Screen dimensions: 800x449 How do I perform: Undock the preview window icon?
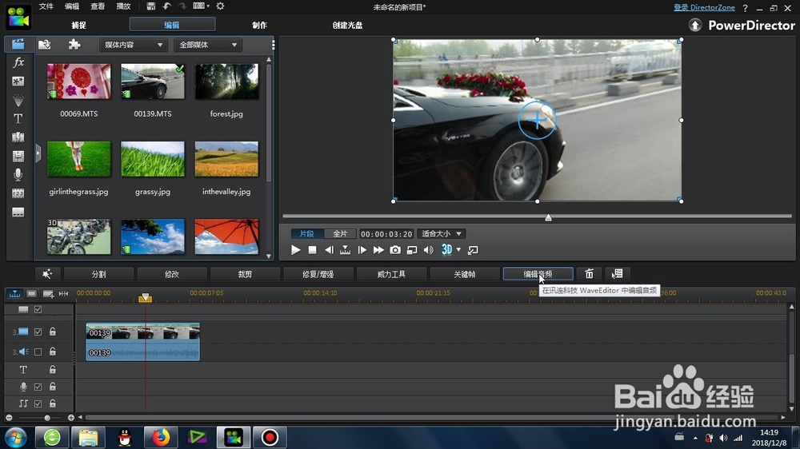tap(473, 250)
